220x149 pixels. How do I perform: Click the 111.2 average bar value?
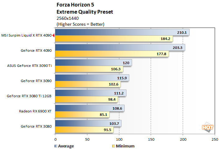point(119,93)
